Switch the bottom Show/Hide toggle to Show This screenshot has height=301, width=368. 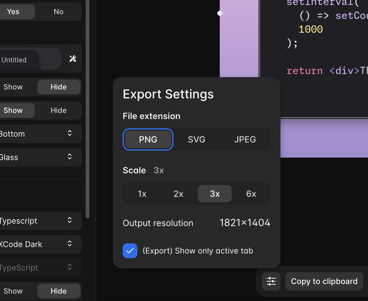pos(13,291)
